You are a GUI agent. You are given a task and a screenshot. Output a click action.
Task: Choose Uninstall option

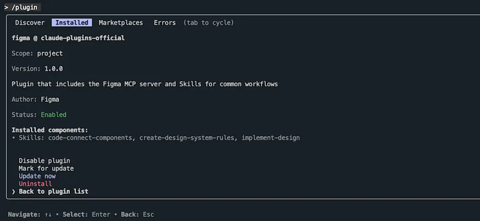pos(35,183)
